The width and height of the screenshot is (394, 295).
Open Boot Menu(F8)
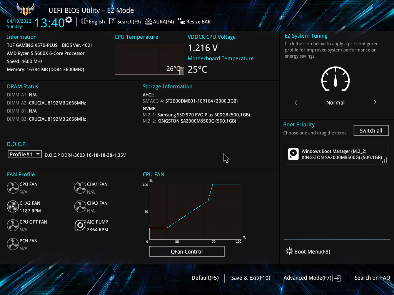click(308, 251)
